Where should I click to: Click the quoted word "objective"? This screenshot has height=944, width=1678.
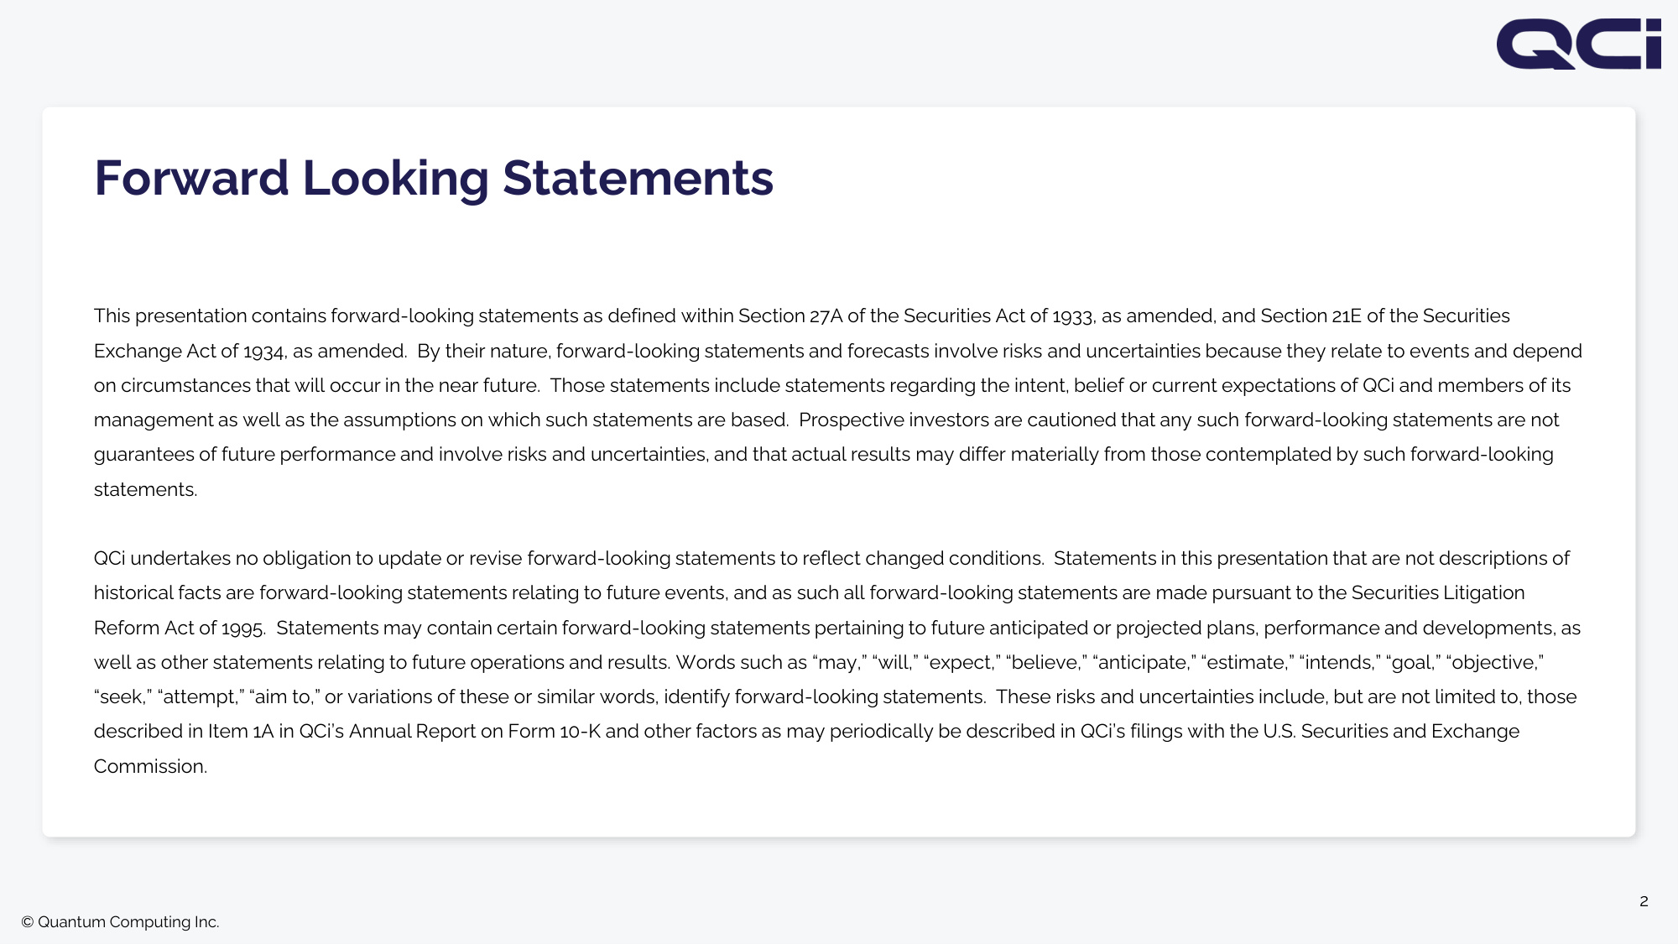tap(1494, 663)
